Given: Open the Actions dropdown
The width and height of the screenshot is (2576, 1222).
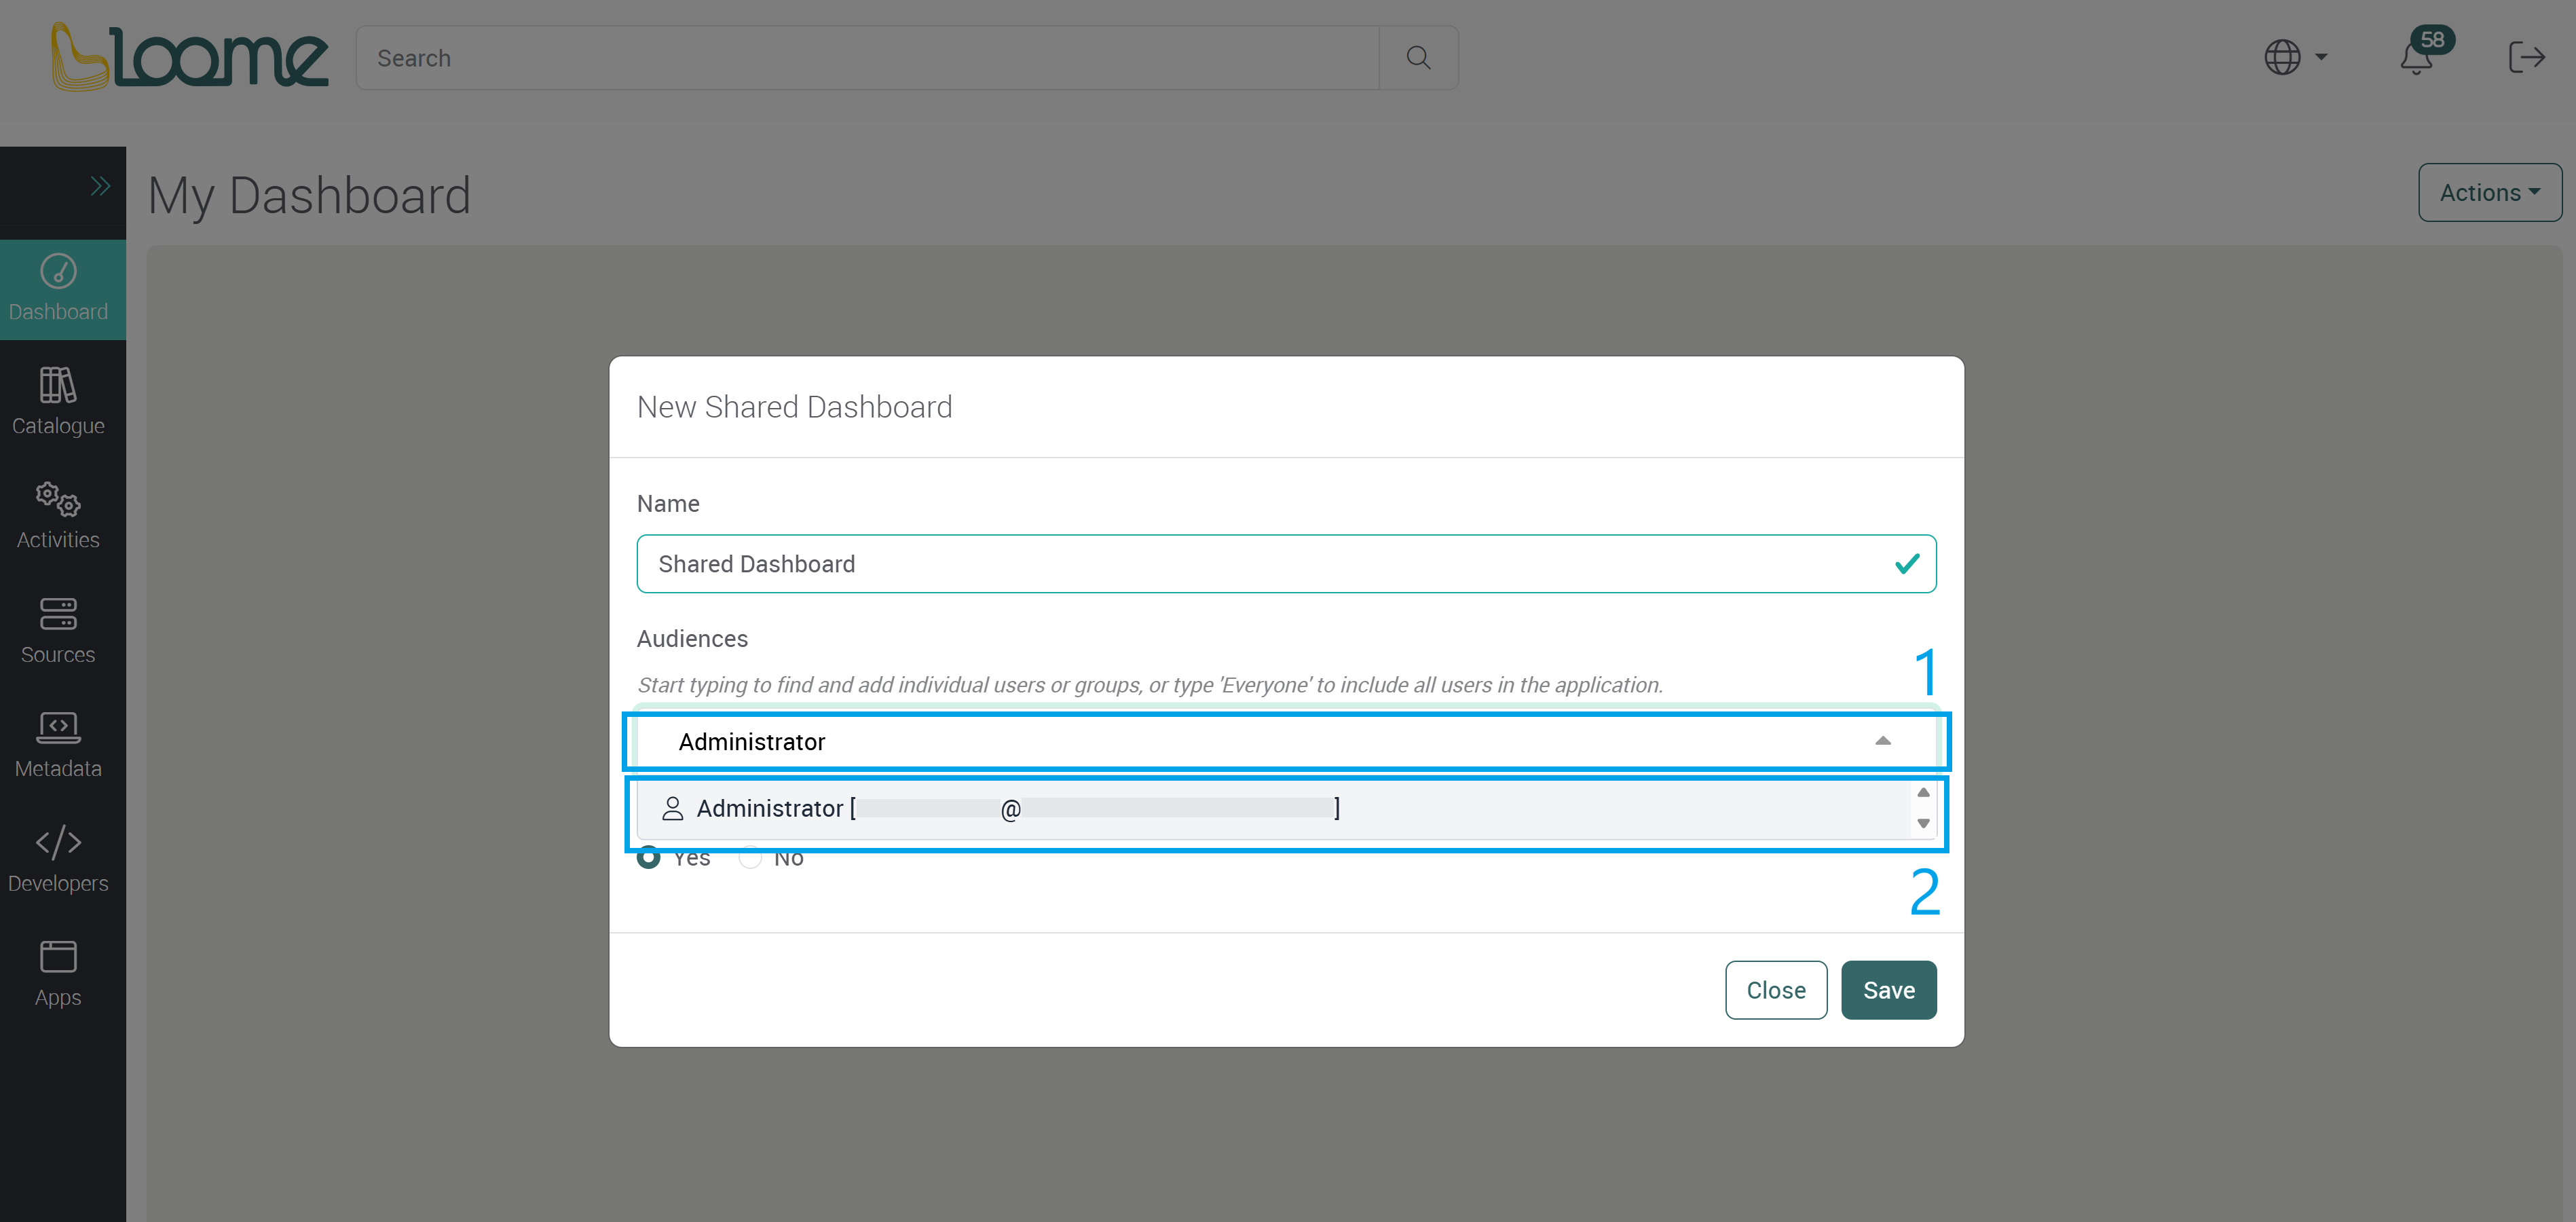Looking at the screenshot, I should pyautogui.click(x=2489, y=192).
